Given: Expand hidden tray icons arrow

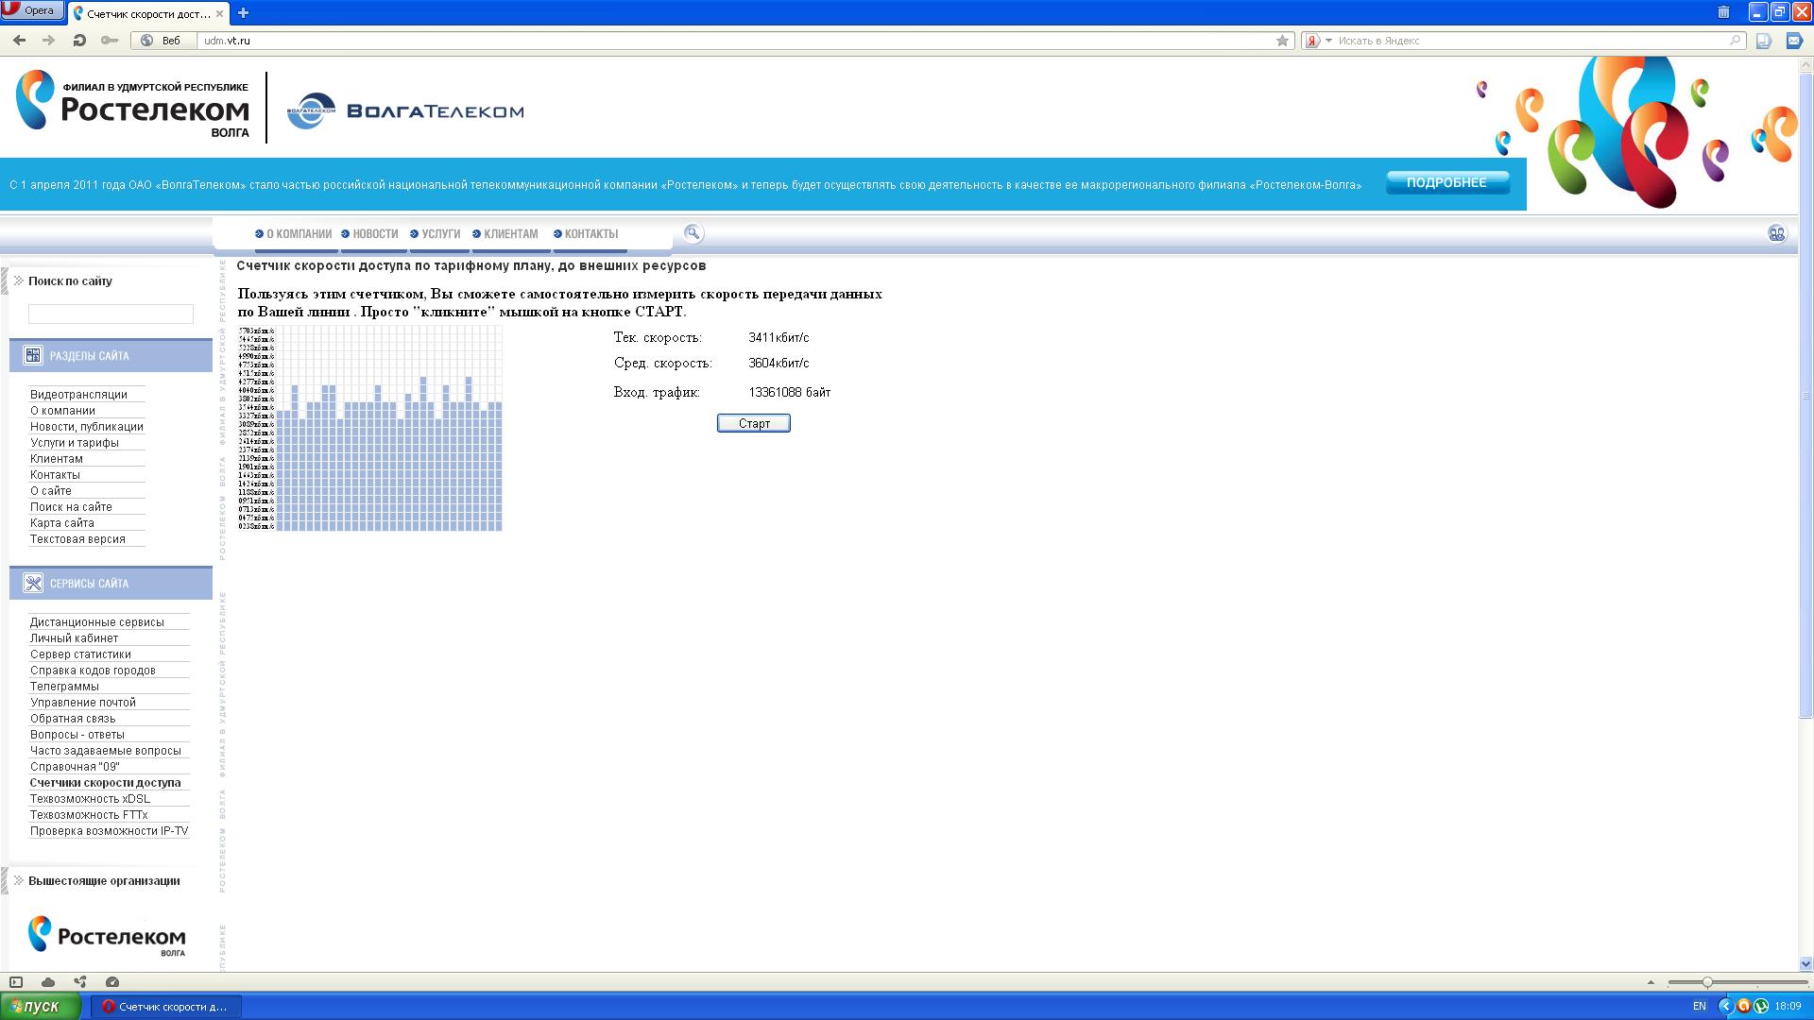Looking at the screenshot, I should 1725,1007.
